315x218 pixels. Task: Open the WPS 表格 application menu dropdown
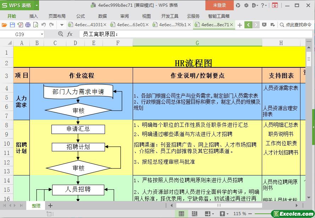click(37, 5)
